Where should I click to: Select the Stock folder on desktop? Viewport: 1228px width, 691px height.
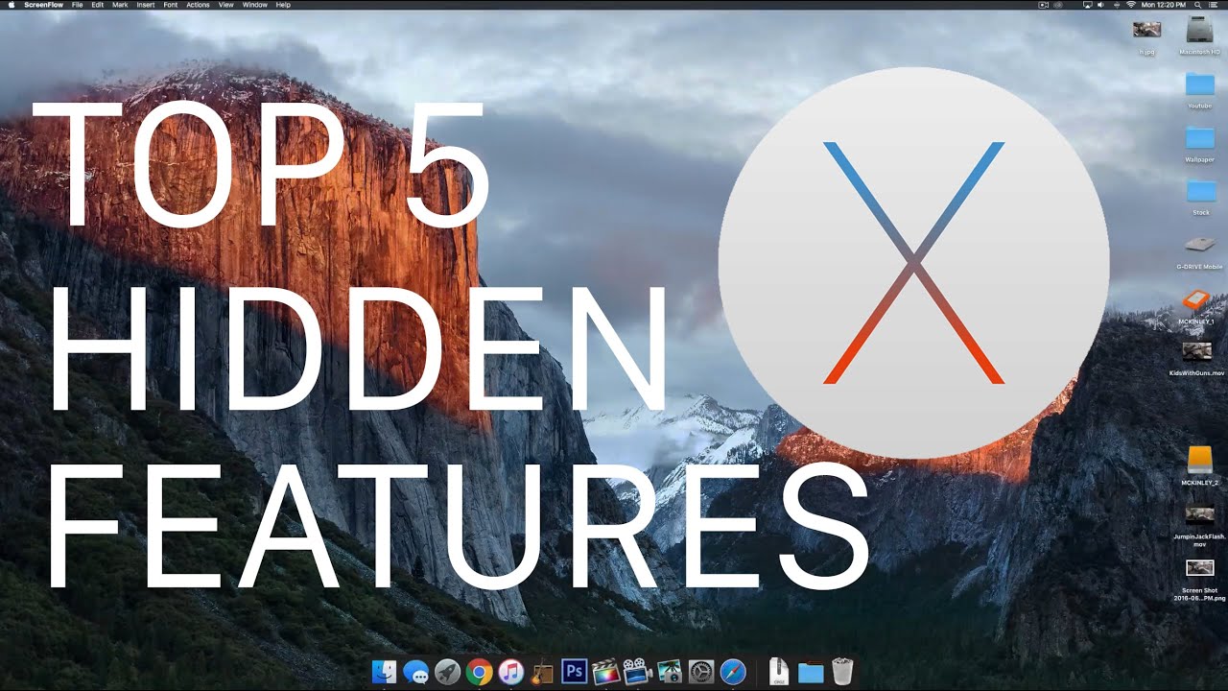pos(1200,191)
